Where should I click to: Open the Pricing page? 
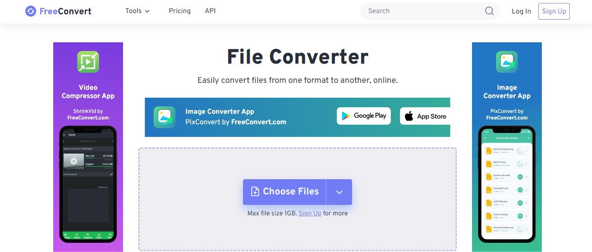pos(180,11)
